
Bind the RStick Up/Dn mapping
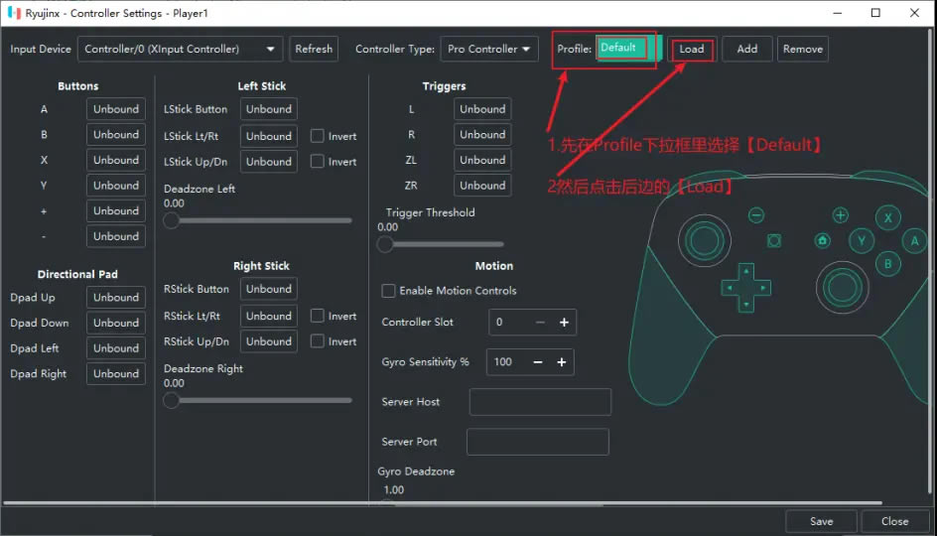coord(269,341)
